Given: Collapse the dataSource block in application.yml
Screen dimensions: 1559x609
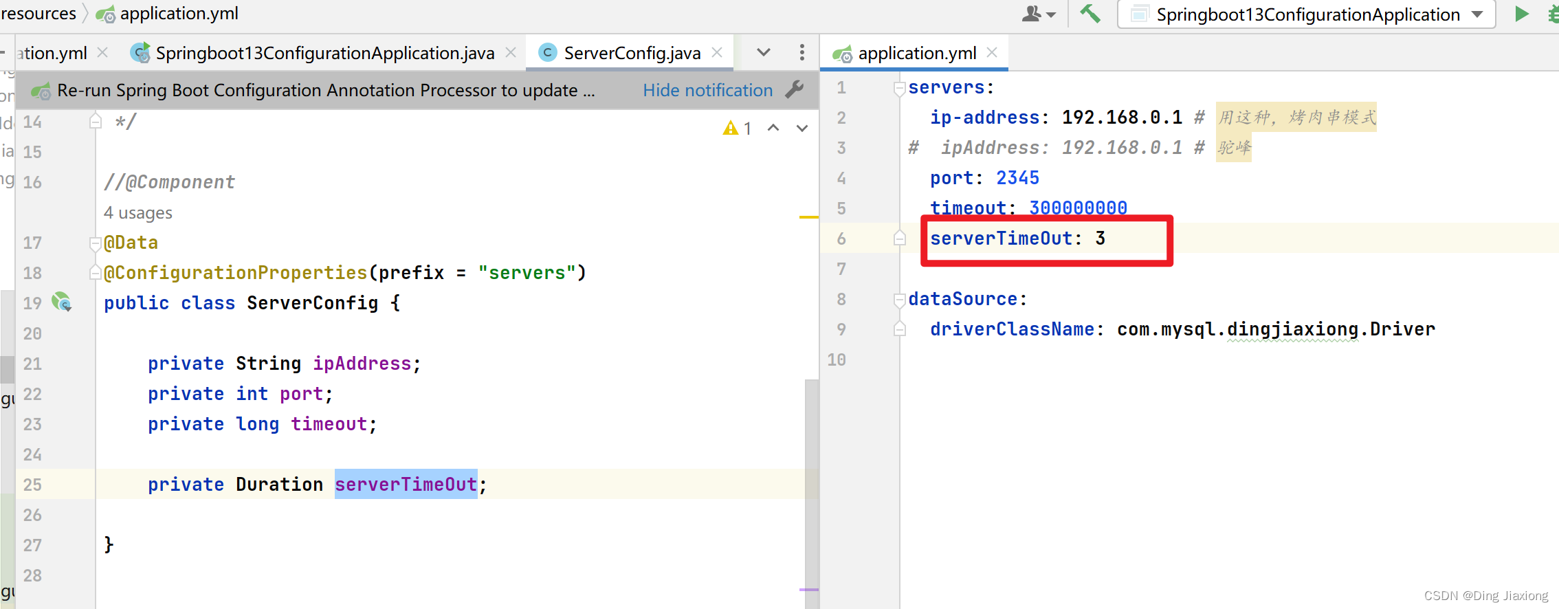Looking at the screenshot, I should pyautogui.click(x=899, y=300).
